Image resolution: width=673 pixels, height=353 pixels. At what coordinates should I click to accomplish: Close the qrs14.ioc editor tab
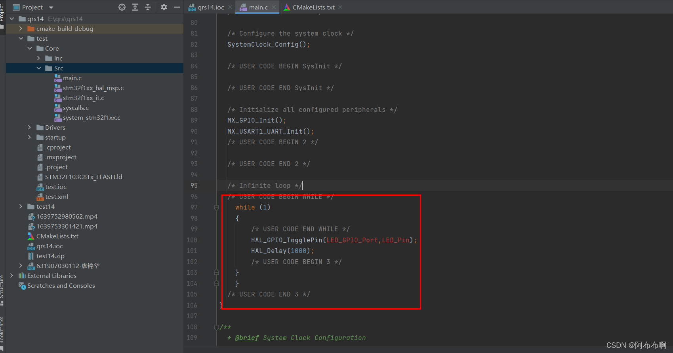(230, 7)
